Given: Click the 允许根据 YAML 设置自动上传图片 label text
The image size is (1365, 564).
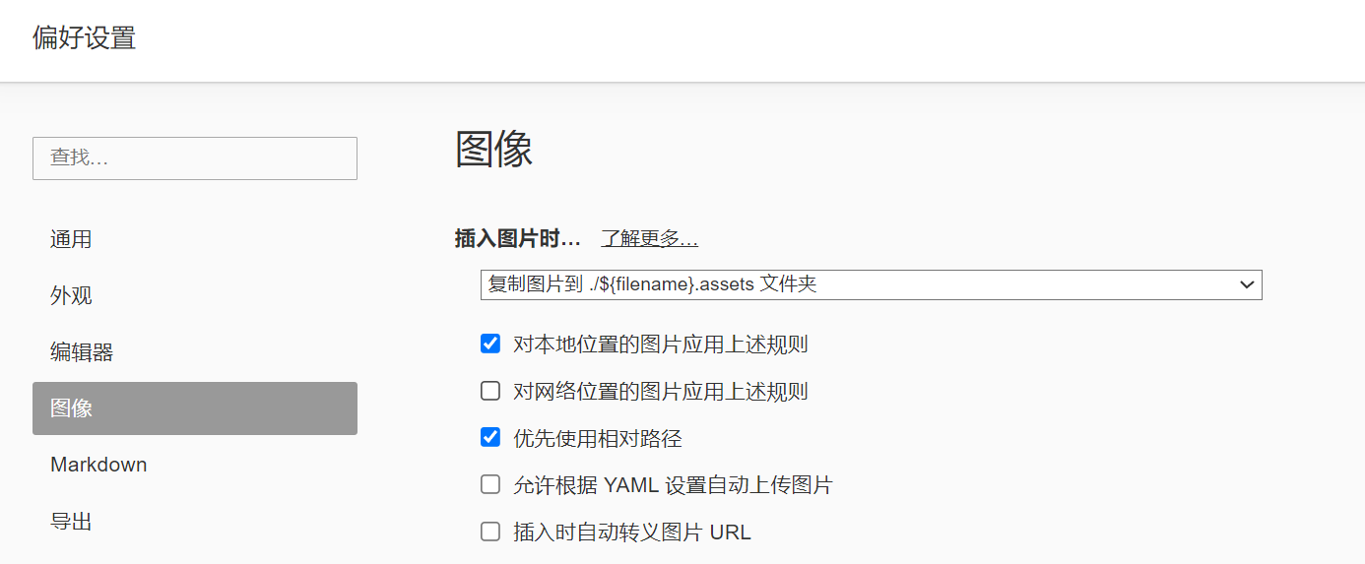Looking at the screenshot, I should pos(673,485).
